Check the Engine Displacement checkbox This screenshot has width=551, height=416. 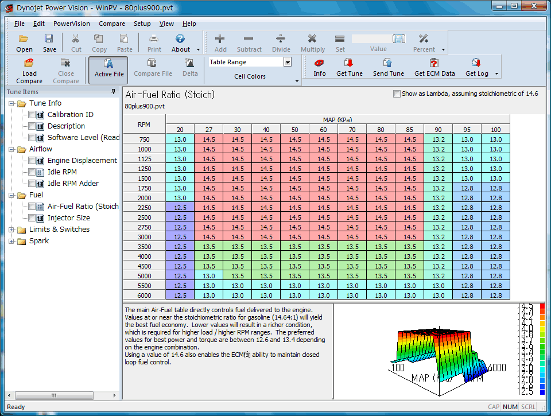pyautogui.click(x=32, y=161)
